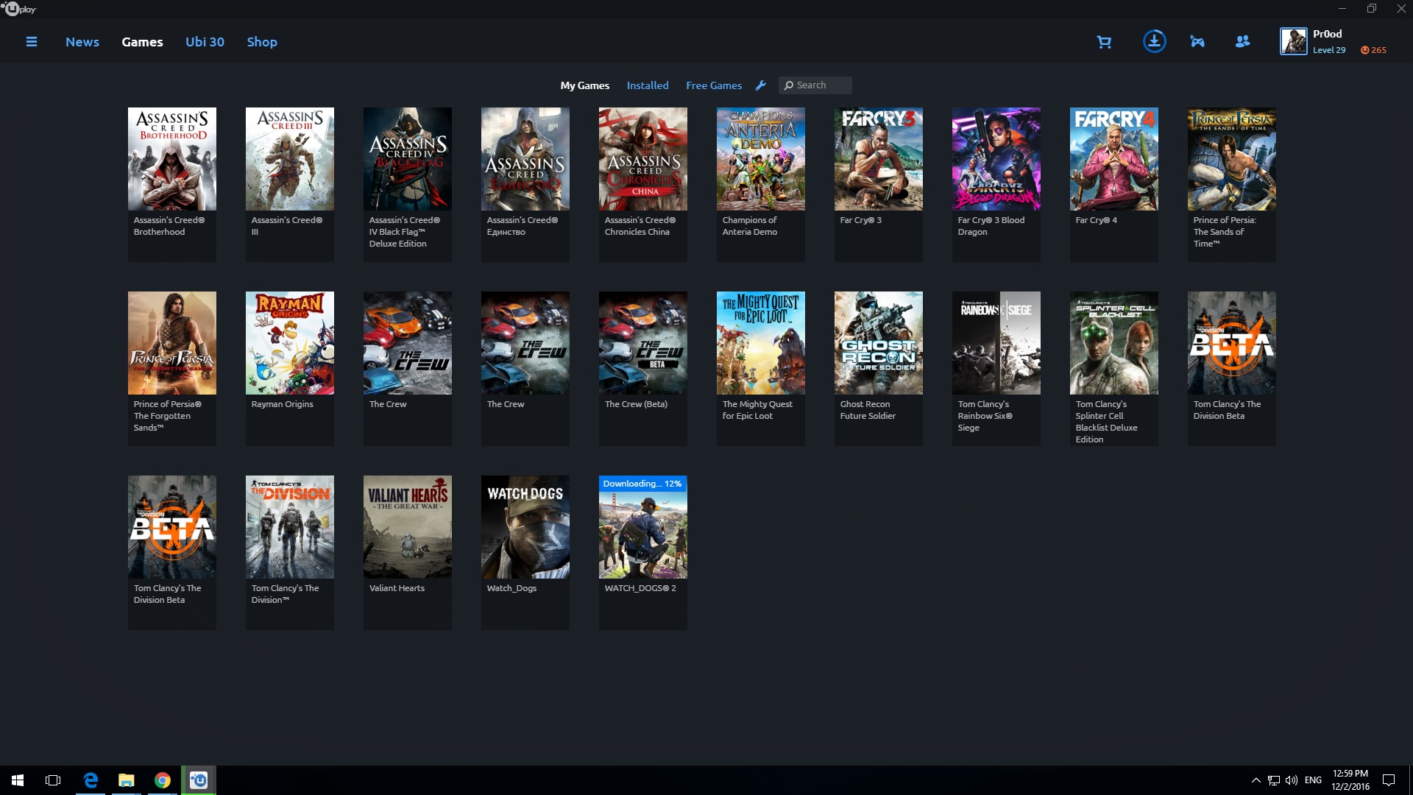This screenshot has width=1413, height=795.
Task: Show hidden system tray icons
Action: [x=1256, y=780]
